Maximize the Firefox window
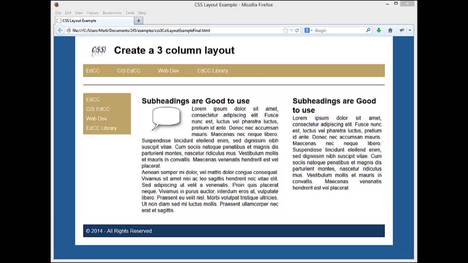468x263 pixels. 396,4
